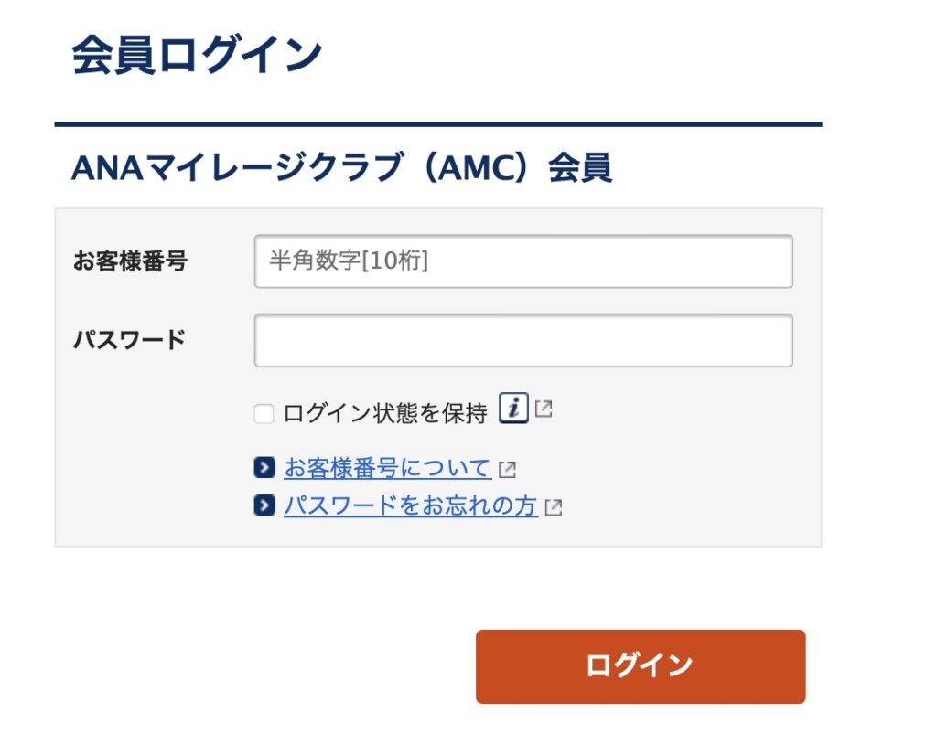Focus the パスワード input field
The height and width of the screenshot is (755, 937).
[523, 340]
